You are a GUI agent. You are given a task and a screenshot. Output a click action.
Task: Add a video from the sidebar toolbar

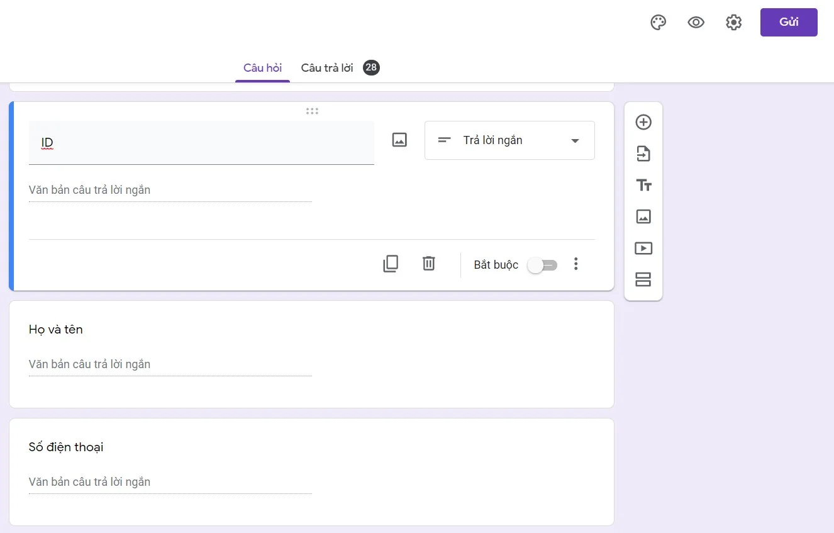coord(643,248)
